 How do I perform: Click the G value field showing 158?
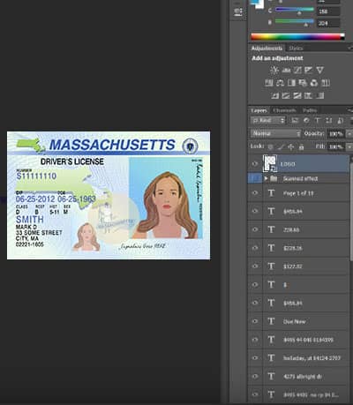[x=328, y=11]
